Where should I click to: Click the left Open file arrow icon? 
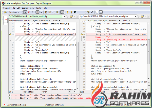pos(67,17)
